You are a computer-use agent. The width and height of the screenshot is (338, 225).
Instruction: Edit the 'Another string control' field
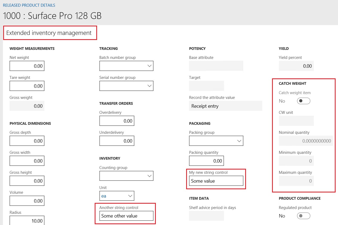[x=126, y=216]
